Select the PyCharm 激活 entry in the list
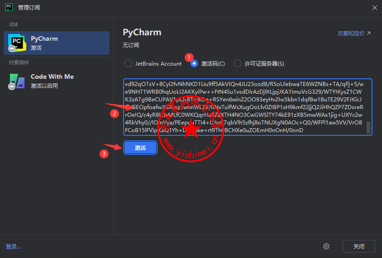 pyautogui.click(x=57, y=43)
